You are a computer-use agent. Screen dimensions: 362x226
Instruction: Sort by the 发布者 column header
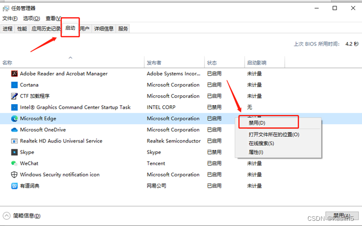pos(174,62)
